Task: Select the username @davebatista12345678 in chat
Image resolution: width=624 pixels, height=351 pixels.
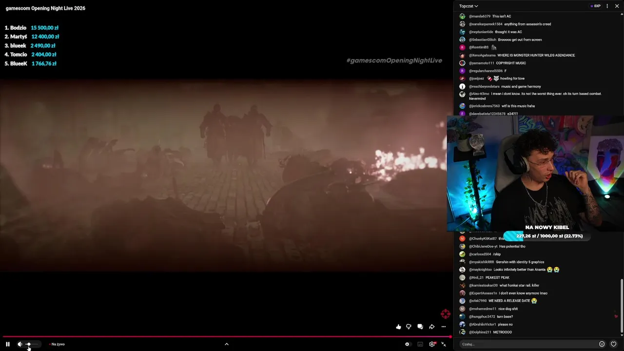Action: click(x=487, y=114)
